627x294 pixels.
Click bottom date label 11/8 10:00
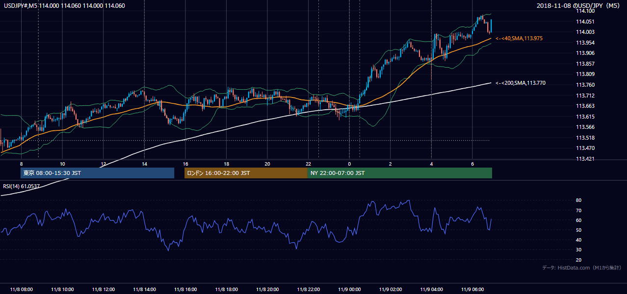pyautogui.click(x=62, y=290)
